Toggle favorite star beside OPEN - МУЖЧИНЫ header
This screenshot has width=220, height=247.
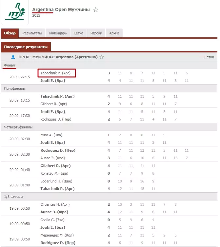(102, 57)
